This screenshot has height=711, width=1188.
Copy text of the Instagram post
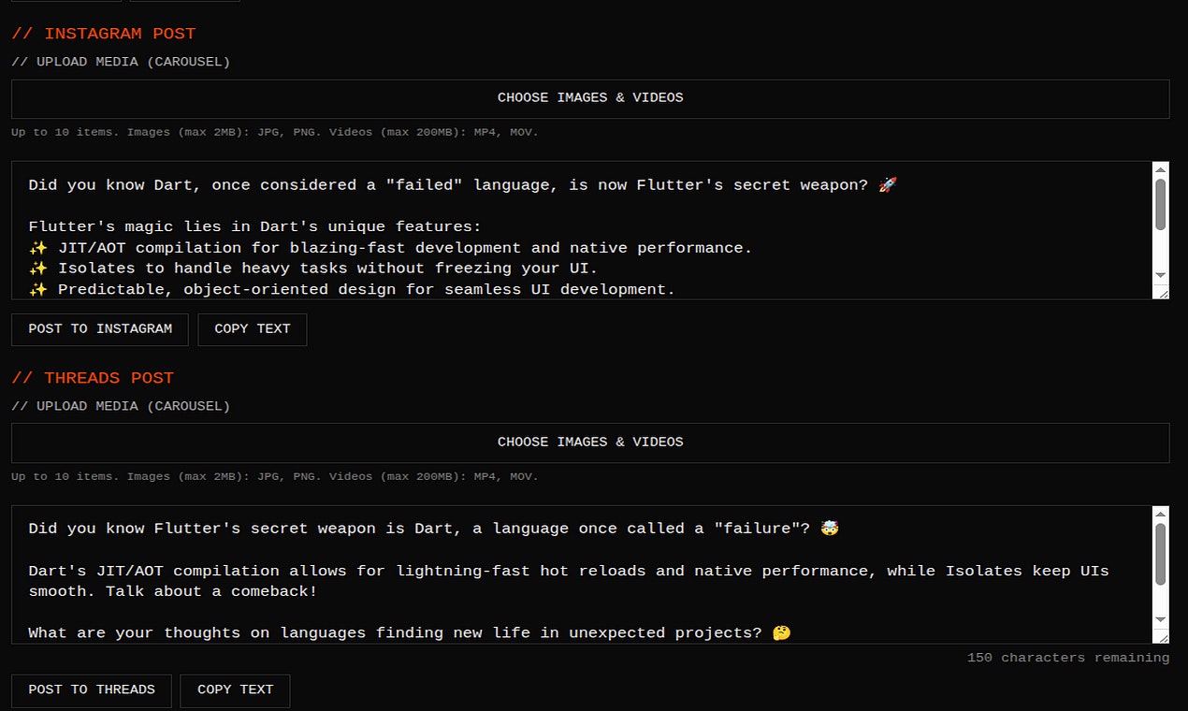pyautogui.click(x=253, y=329)
